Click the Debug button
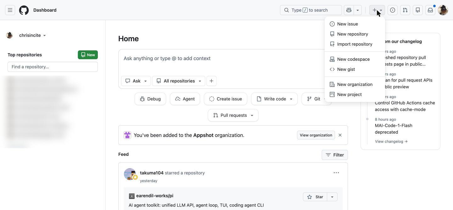Screen dimensions: 453x210 click(x=150, y=99)
